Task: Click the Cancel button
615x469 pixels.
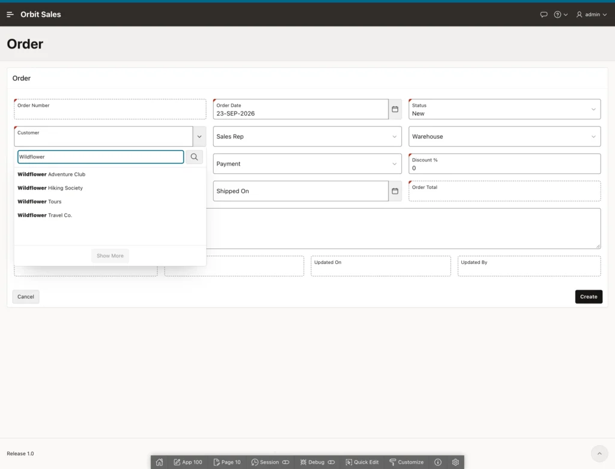Action: pos(25,297)
